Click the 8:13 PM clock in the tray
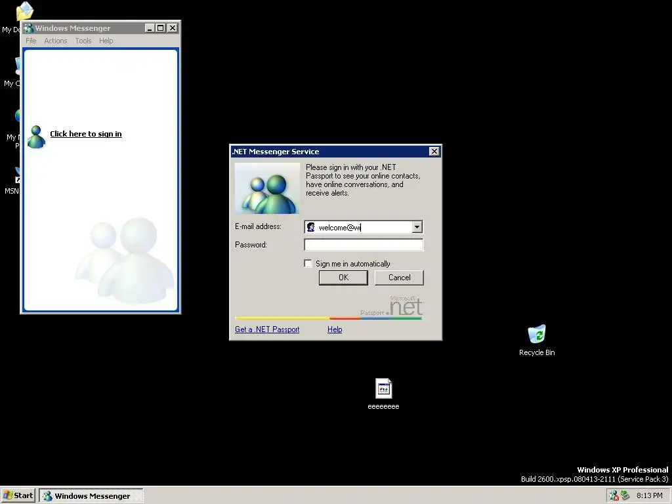Viewport: 672px width, 504px height. pyautogui.click(x=649, y=495)
